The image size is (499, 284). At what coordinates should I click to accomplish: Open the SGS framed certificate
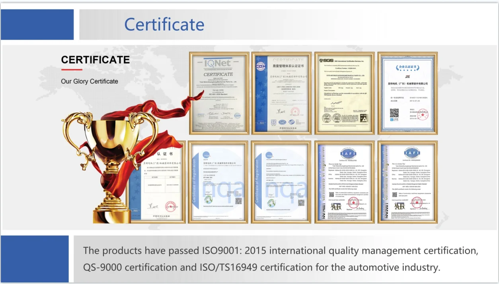pos(344,93)
